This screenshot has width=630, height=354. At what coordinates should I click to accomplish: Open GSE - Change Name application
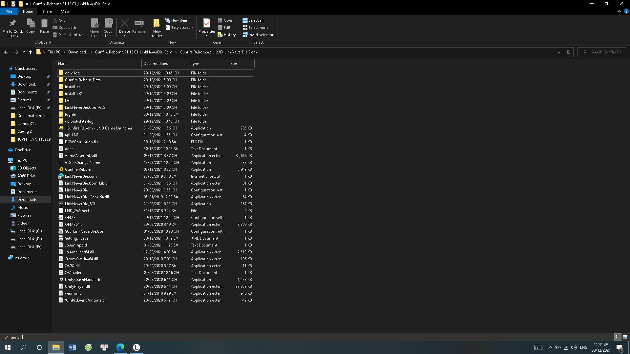pyautogui.click(x=82, y=162)
